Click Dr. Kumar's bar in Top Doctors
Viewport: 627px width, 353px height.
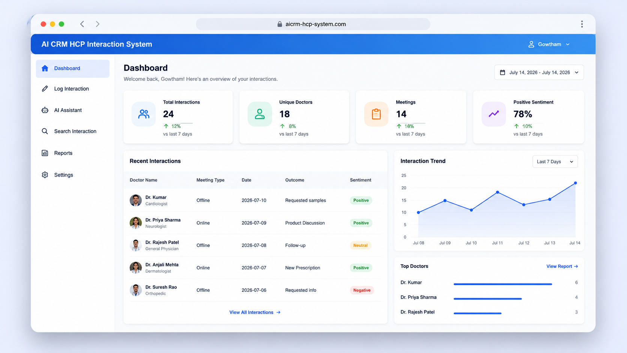503,284
